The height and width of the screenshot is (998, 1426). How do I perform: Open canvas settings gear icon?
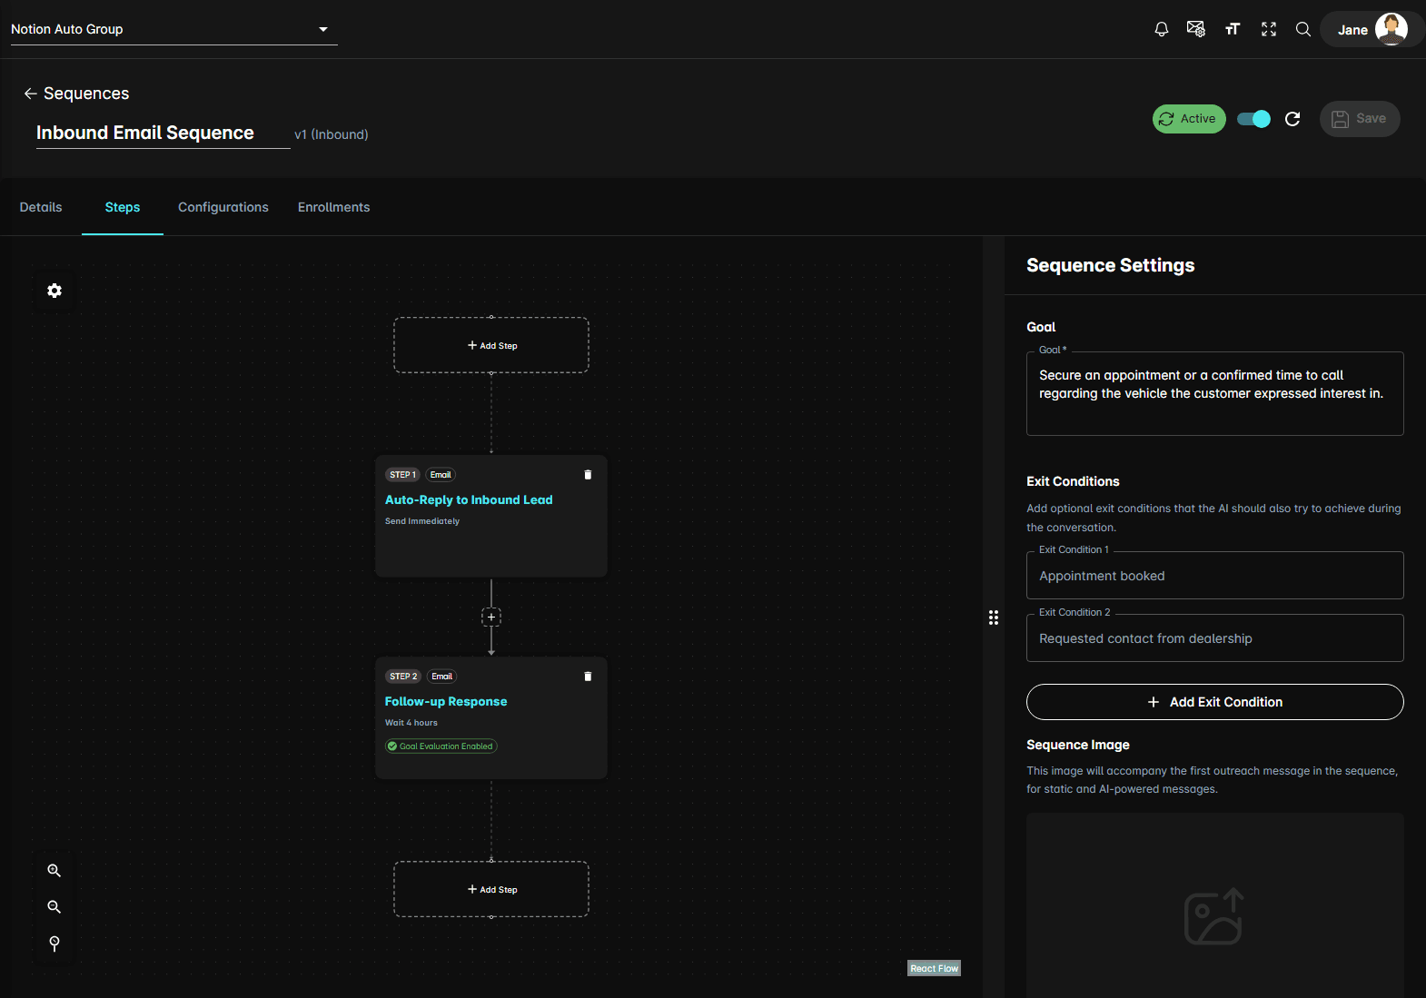tap(54, 291)
